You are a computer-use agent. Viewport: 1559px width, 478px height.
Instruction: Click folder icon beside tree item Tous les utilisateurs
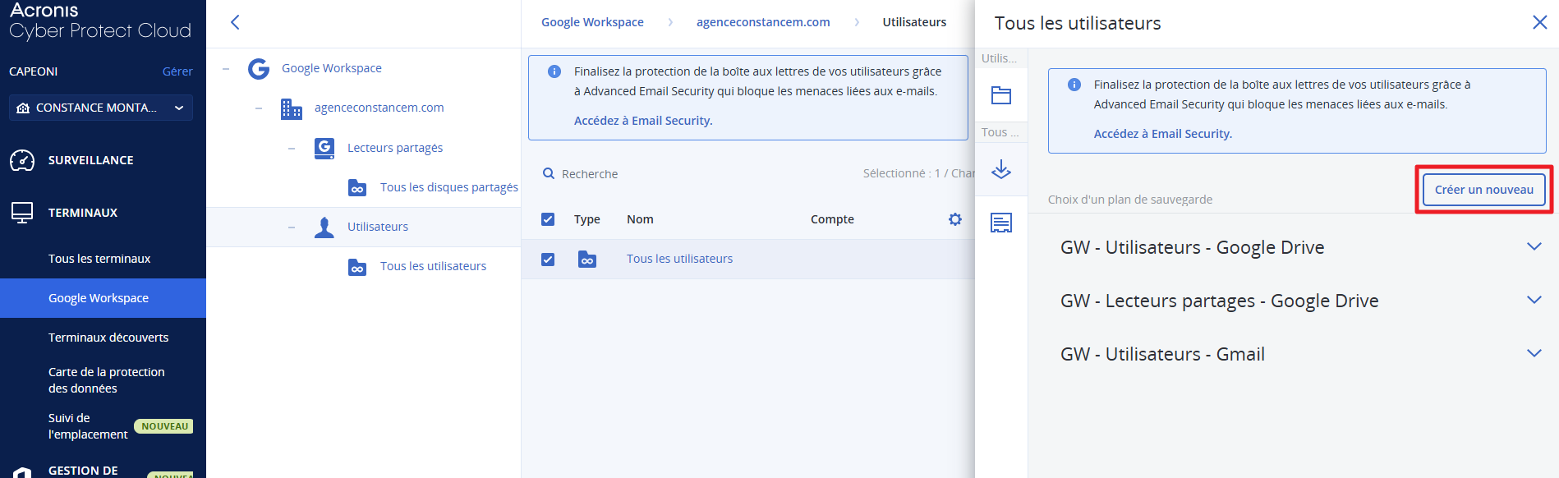pyautogui.click(x=357, y=266)
